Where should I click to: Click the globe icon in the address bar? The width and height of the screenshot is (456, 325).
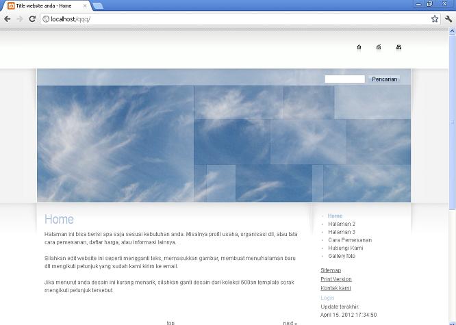[x=46, y=19]
